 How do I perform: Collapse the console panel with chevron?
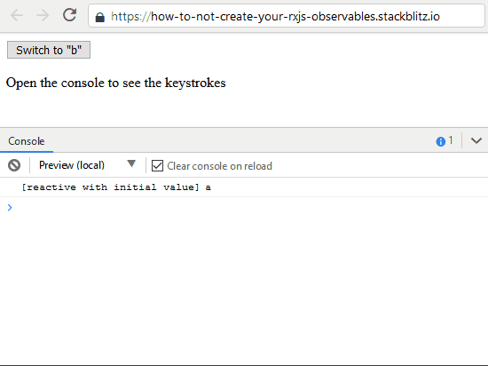[x=476, y=140]
